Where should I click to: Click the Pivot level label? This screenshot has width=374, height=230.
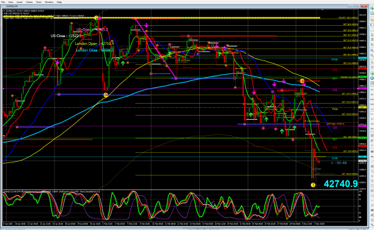pos(335,109)
